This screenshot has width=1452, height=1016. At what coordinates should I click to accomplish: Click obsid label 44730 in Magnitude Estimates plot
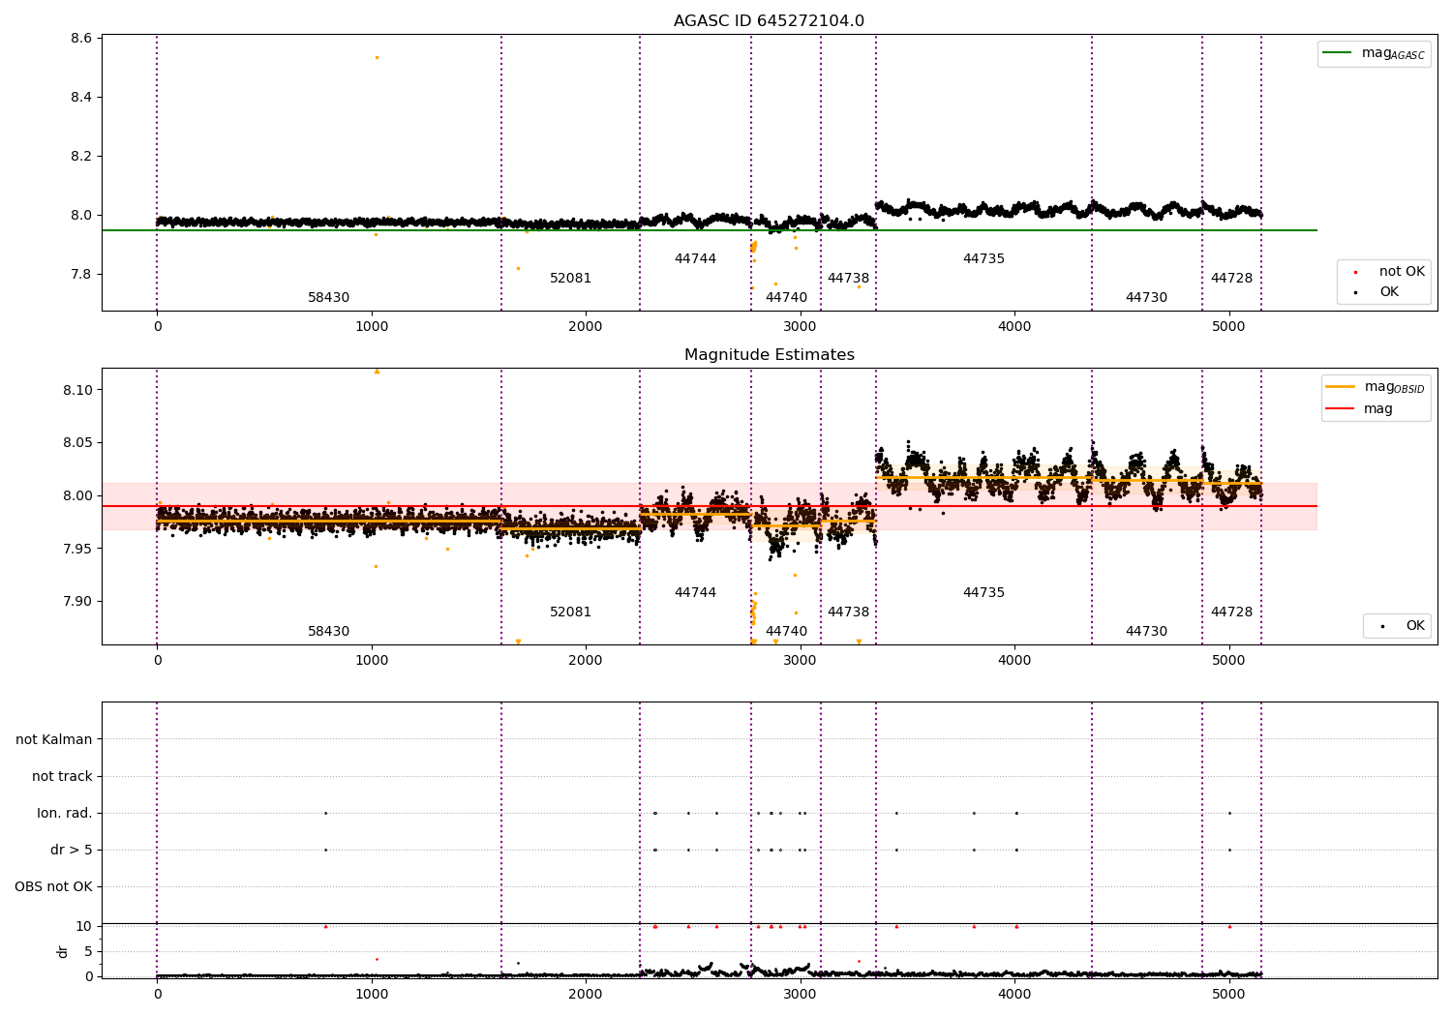point(1147,632)
